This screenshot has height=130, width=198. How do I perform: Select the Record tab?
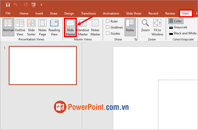click(x=153, y=13)
